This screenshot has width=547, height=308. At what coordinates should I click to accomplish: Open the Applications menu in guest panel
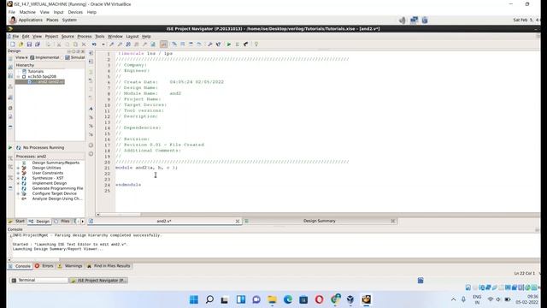[x=30, y=20]
